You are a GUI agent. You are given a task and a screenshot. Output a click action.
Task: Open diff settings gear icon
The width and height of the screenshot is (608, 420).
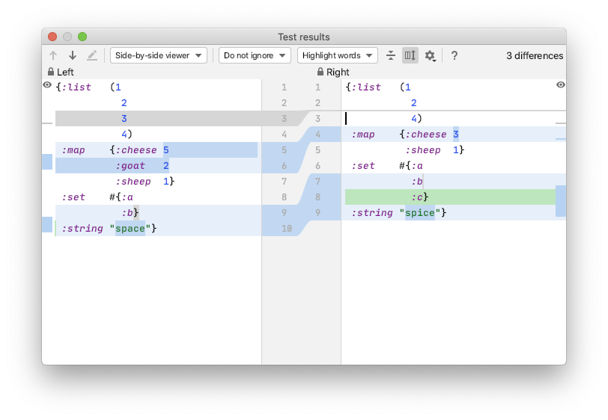point(430,56)
